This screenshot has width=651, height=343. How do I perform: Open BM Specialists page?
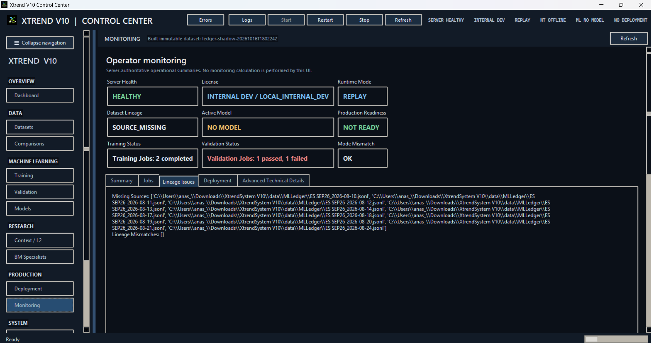point(40,257)
